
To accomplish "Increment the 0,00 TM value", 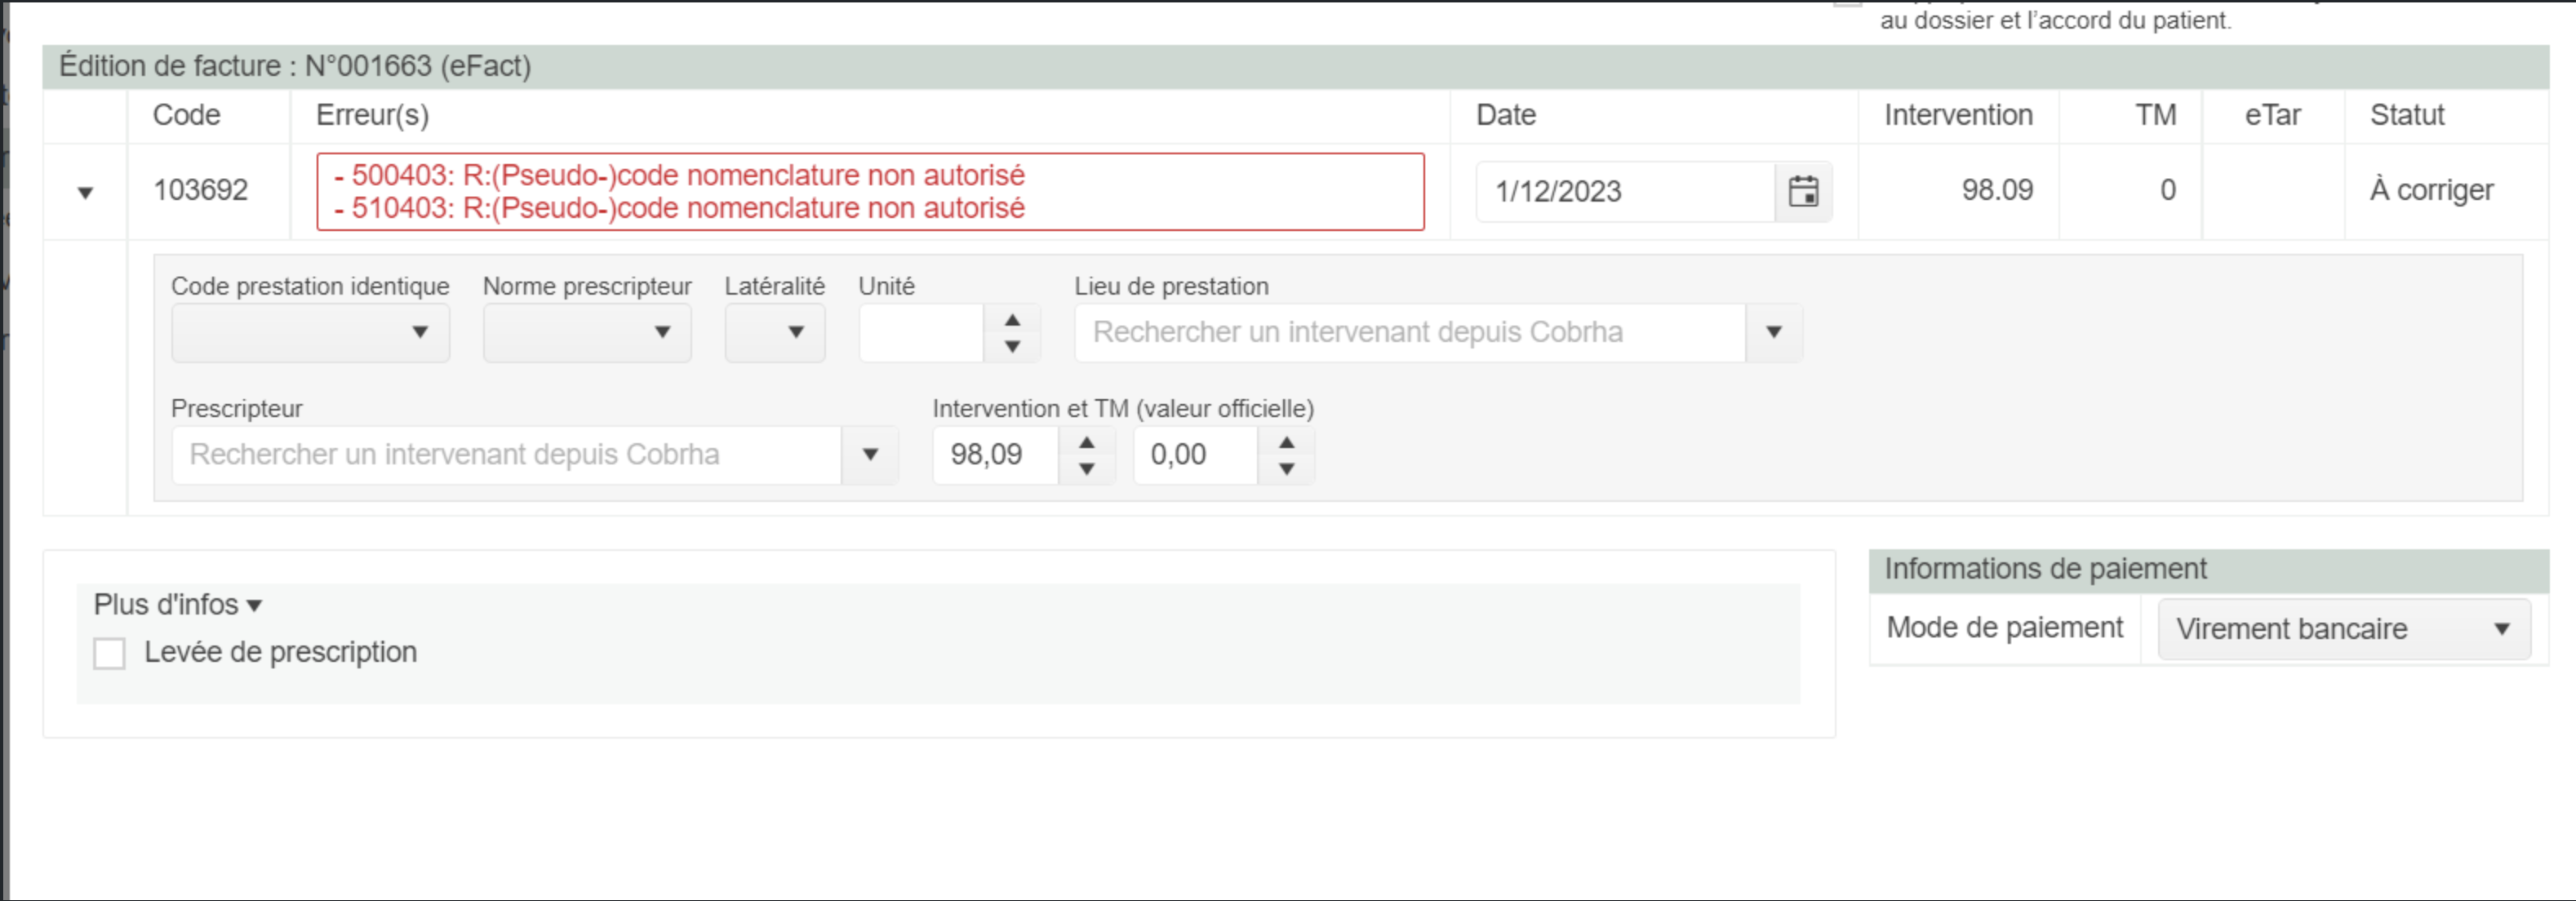I will (x=1286, y=442).
